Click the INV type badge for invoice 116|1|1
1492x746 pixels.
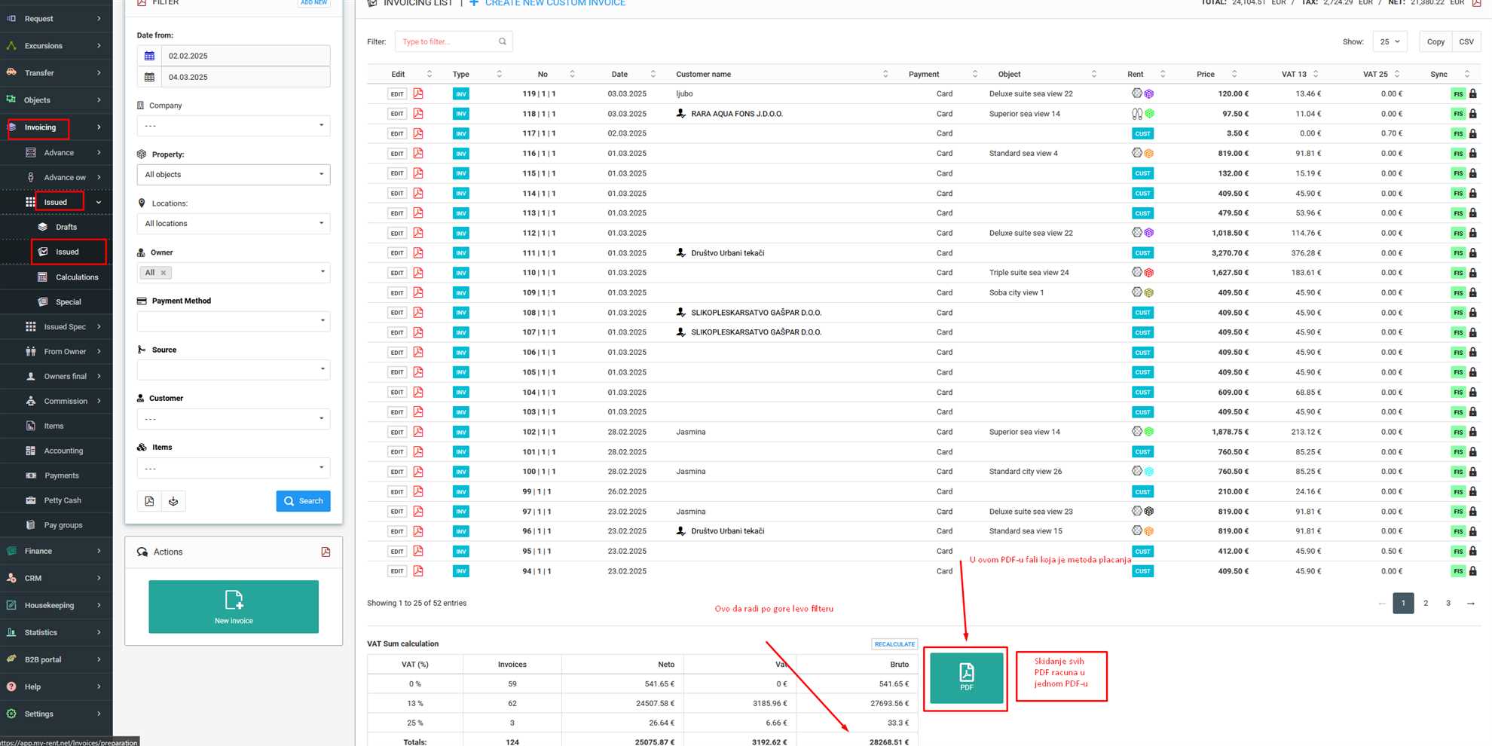(x=460, y=154)
